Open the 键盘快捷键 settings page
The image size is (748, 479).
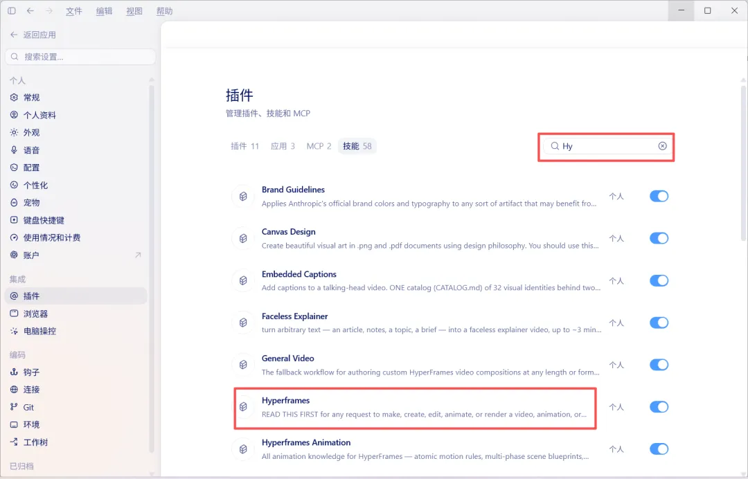[x=76, y=220]
